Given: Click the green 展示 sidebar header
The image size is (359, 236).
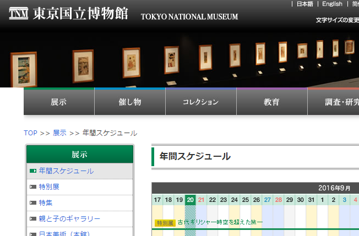Looking at the screenshot, I should [x=80, y=155].
